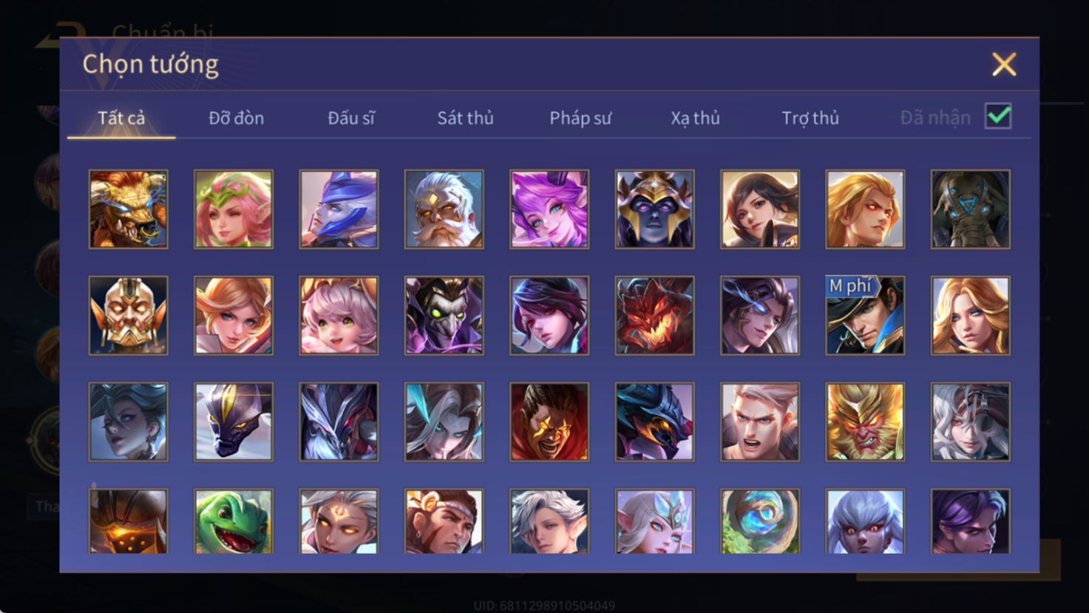Viewport: 1089px width, 613px height.
Task: Switch to the Xạ thủ tab
Action: 695,118
